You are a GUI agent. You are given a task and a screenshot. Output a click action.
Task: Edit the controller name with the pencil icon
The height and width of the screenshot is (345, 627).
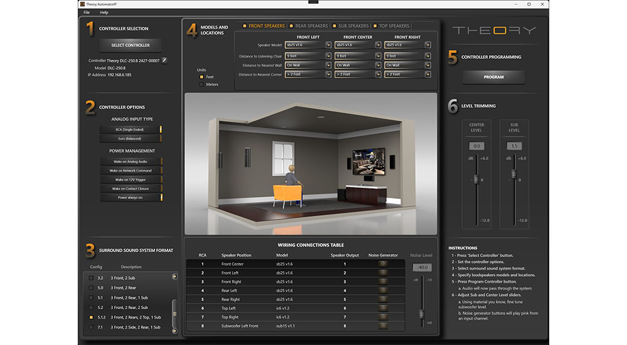click(x=164, y=60)
